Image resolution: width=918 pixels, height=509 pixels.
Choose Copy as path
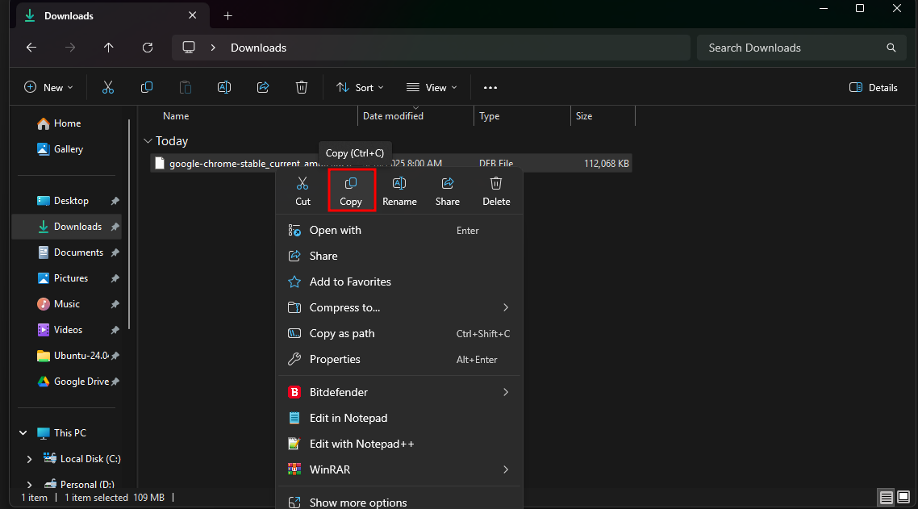[398, 333]
